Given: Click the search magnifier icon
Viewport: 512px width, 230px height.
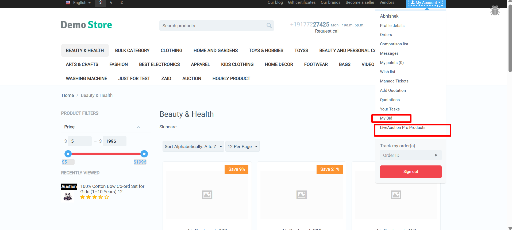Looking at the screenshot, I should coord(269,26).
